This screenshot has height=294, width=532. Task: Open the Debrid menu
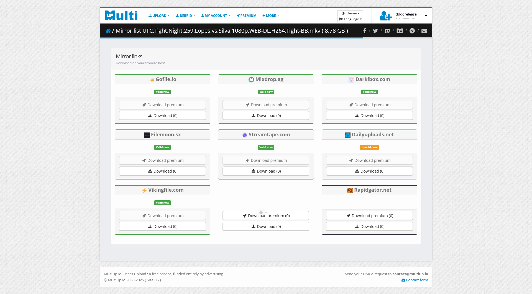185,15
